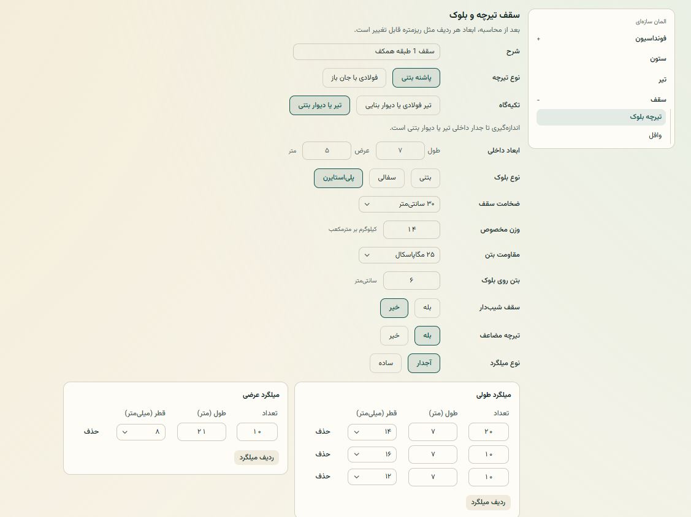Click the بتن روی بلوک thickness field

click(x=411, y=281)
